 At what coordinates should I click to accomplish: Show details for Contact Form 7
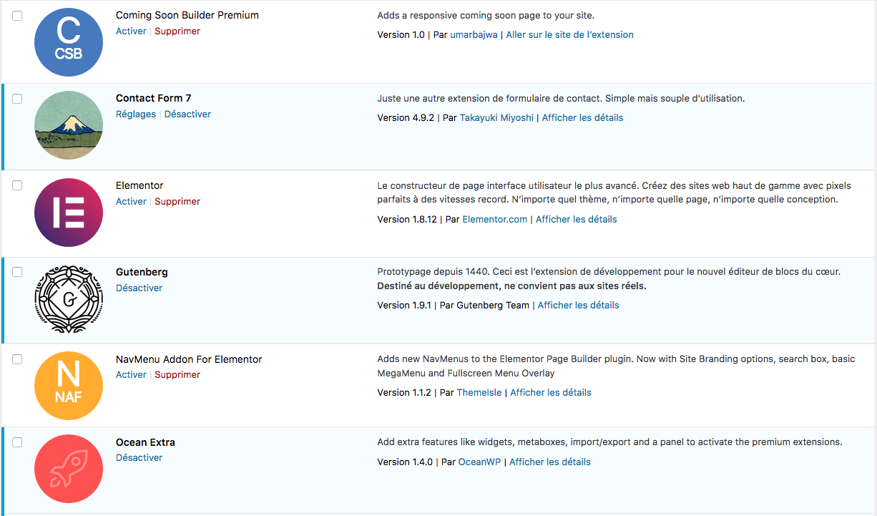pos(582,117)
